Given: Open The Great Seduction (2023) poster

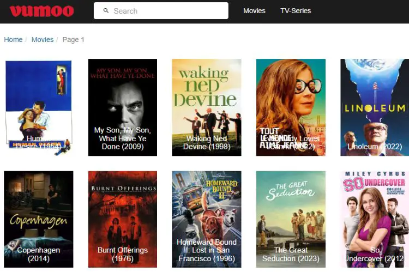Looking at the screenshot, I should [x=291, y=219].
